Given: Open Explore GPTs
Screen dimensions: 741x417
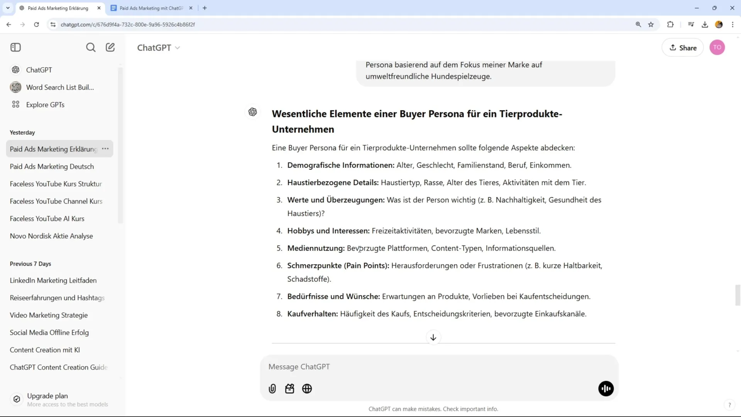Looking at the screenshot, I should point(45,105).
